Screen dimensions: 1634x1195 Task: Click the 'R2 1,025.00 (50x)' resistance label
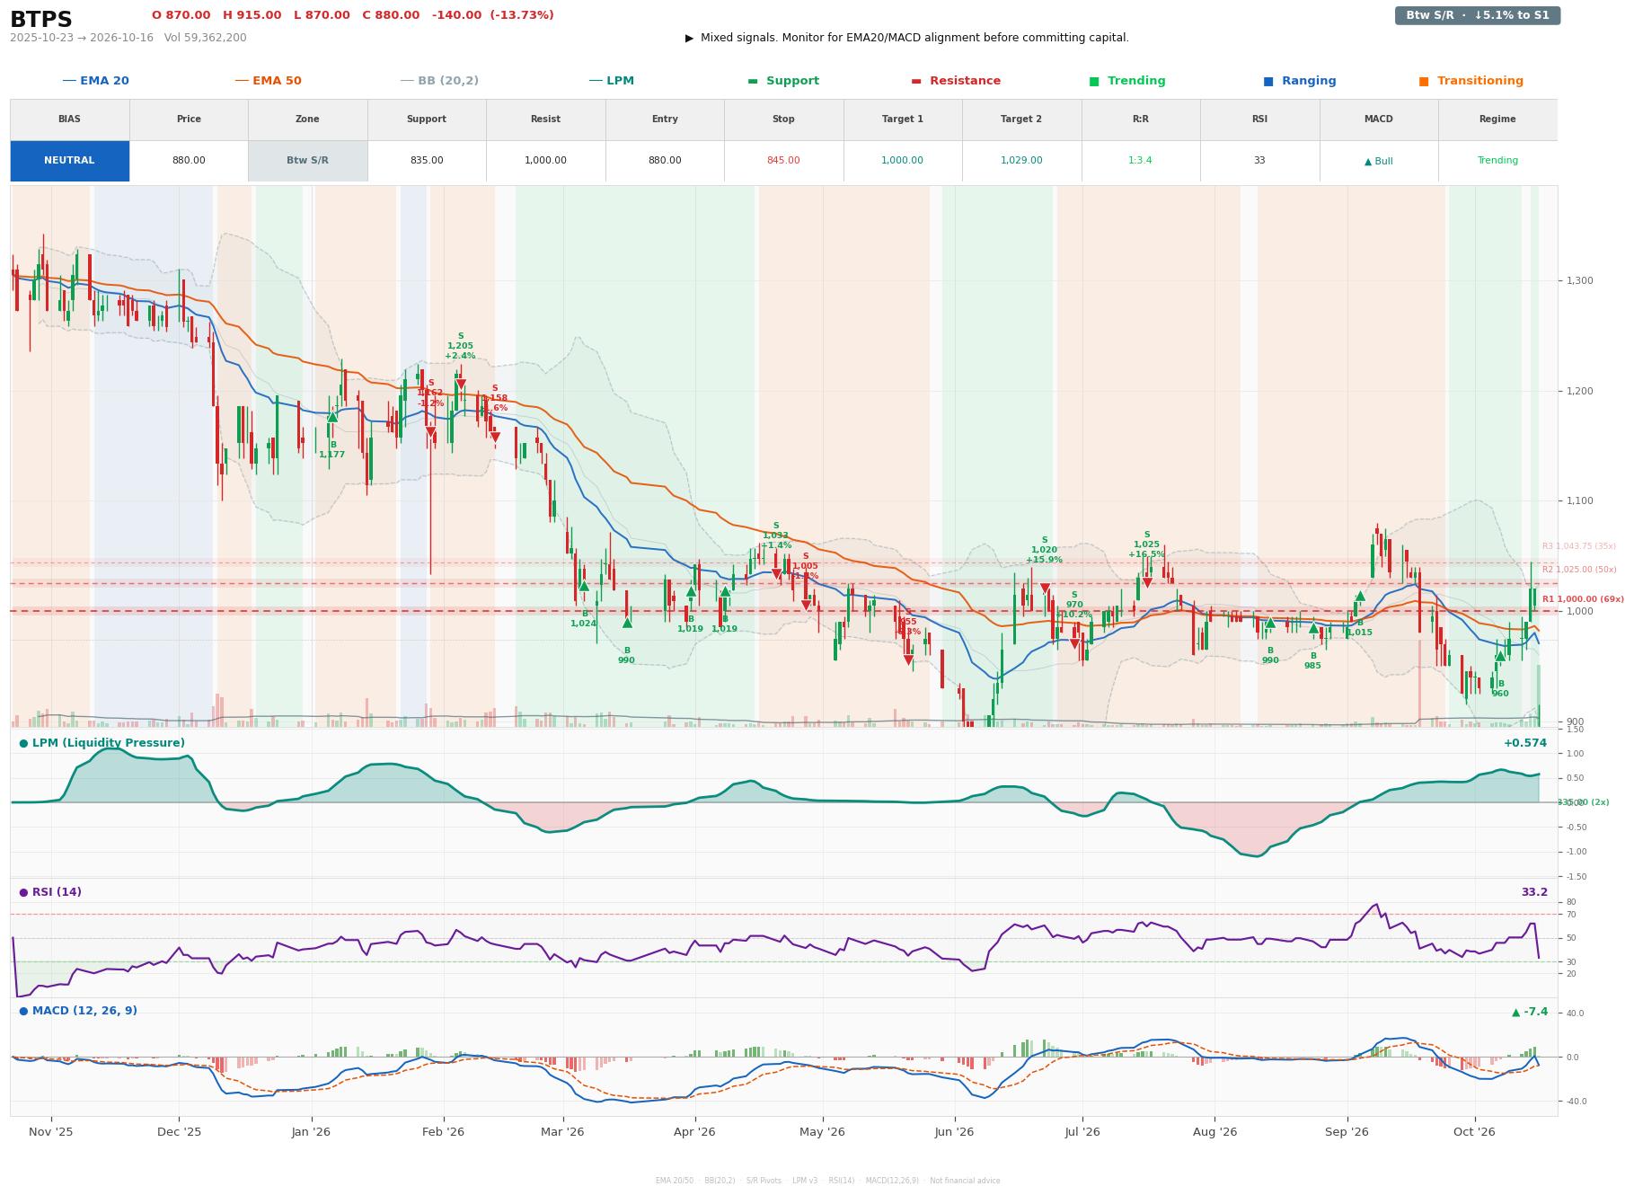pos(1579,570)
